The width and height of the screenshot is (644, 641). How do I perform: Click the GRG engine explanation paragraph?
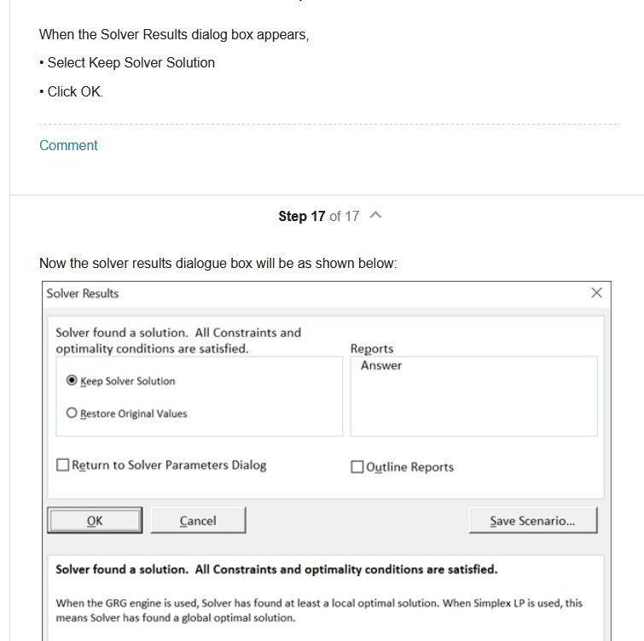click(319, 609)
